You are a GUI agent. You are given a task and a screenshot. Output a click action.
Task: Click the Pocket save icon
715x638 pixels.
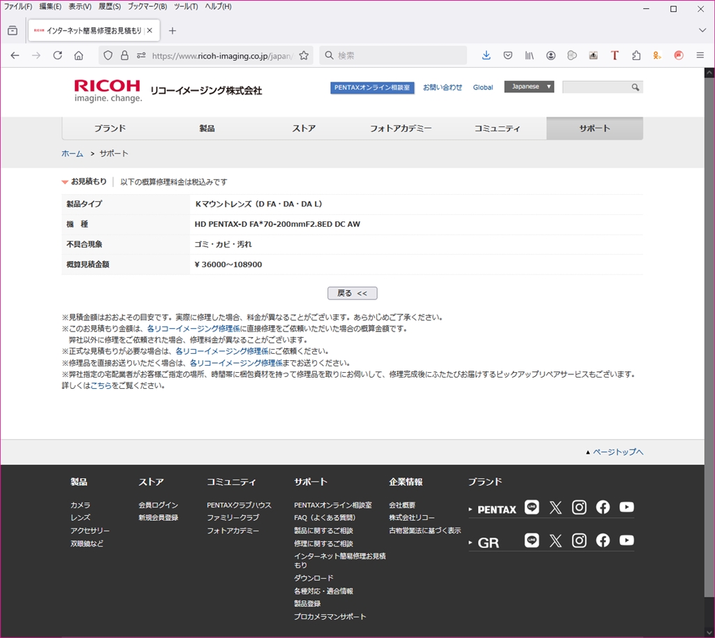(x=508, y=56)
